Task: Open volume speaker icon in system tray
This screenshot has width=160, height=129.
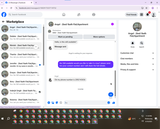Action: click(x=142, y=121)
